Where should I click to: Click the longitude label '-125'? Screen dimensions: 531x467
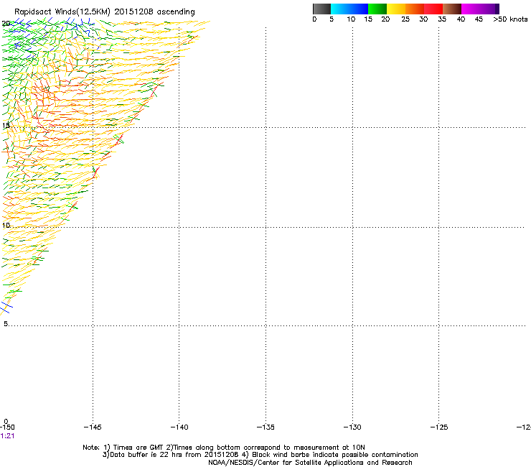[x=439, y=427]
